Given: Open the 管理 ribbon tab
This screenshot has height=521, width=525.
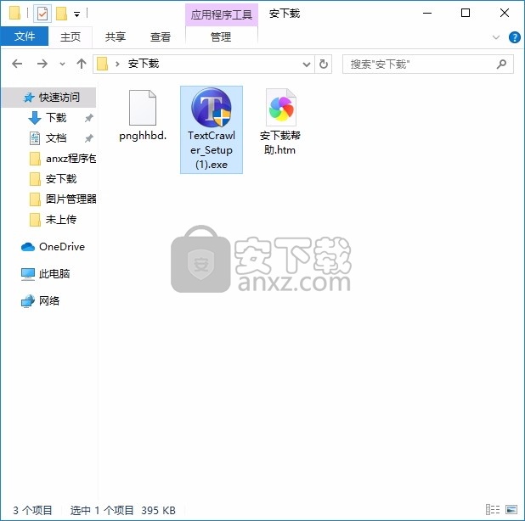Looking at the screenshot, I should 221,36.
